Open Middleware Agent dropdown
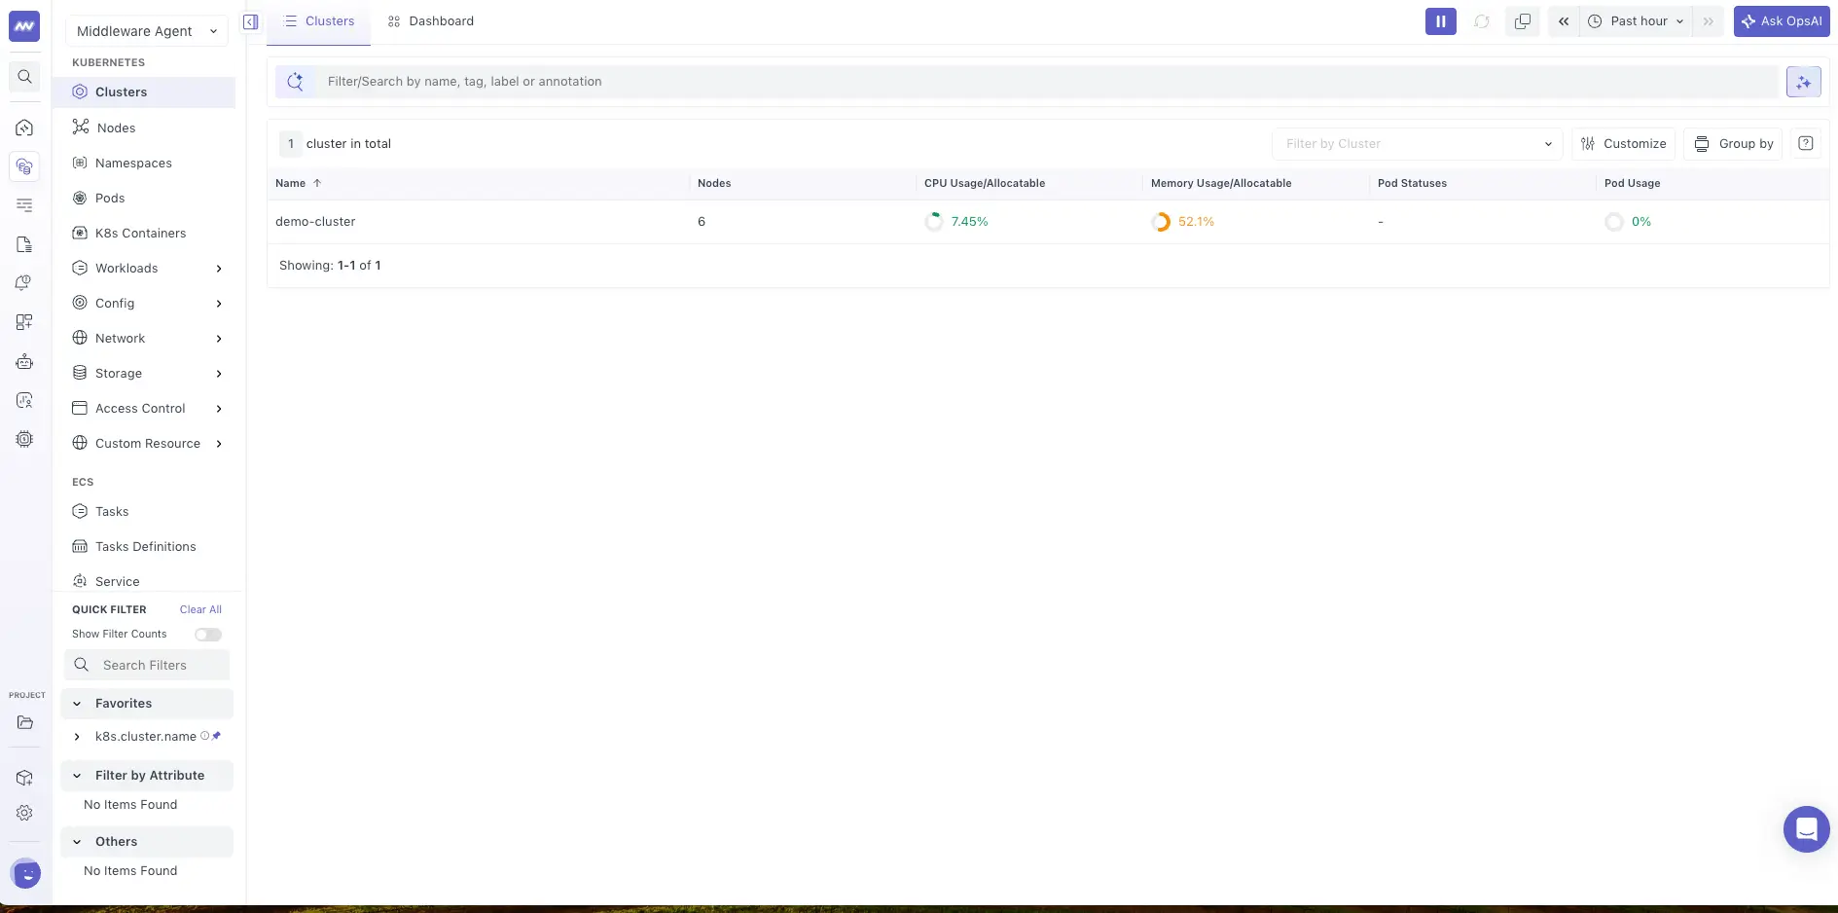The width and height of the screenshot is (1838, 913). pyautogui.click(x=147, y=31)
